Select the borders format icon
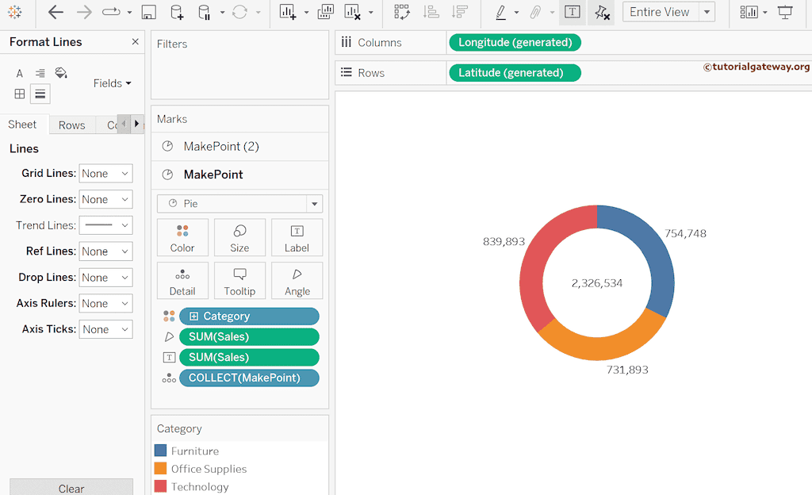 [x=20, y=94]
